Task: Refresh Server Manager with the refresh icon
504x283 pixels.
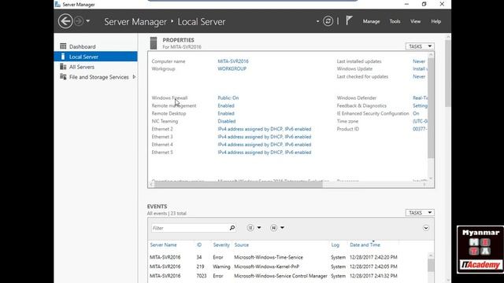Action: (x=328, y=21)
